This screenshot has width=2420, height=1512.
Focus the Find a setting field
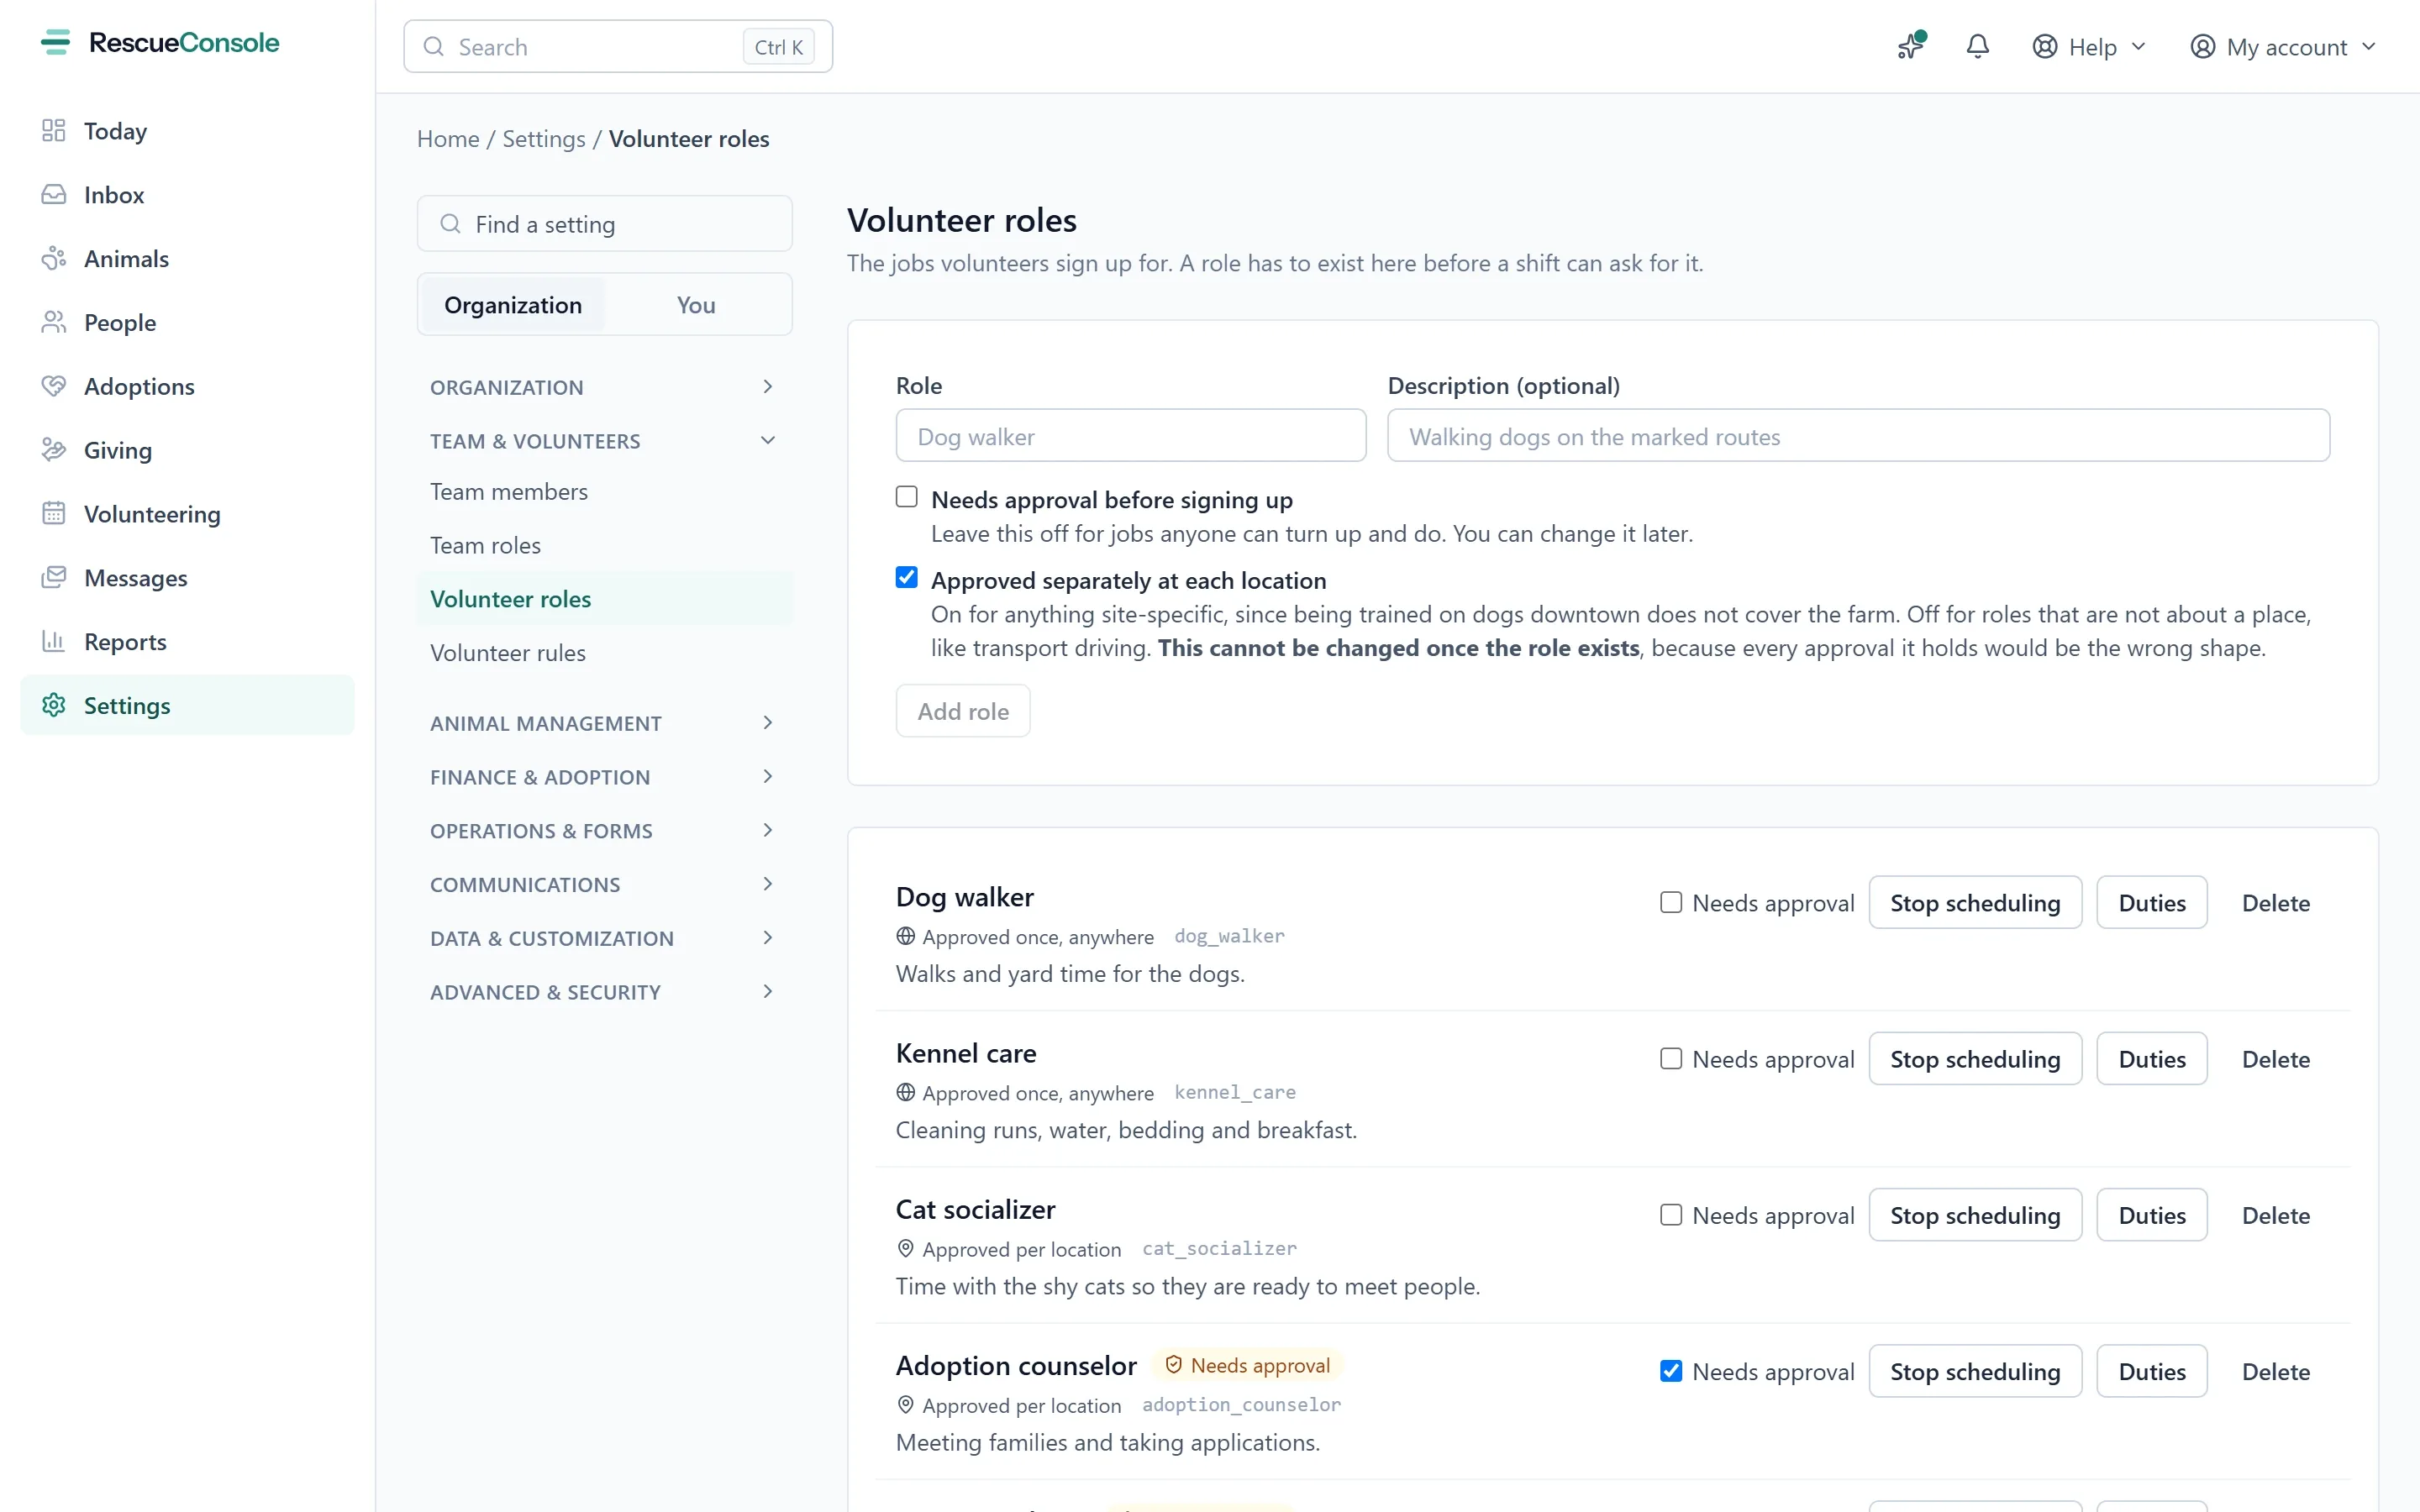pyautogui.click(x=604, y=224)
